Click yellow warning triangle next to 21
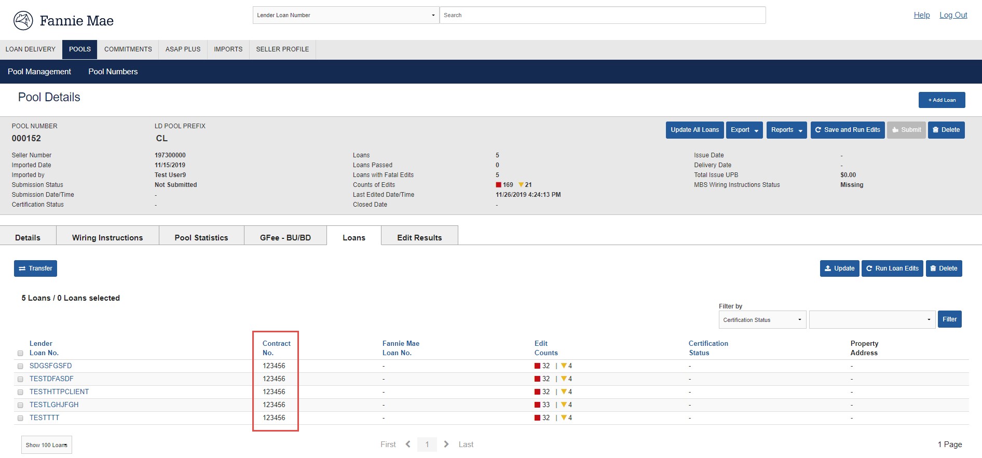 tap(521, 185)
